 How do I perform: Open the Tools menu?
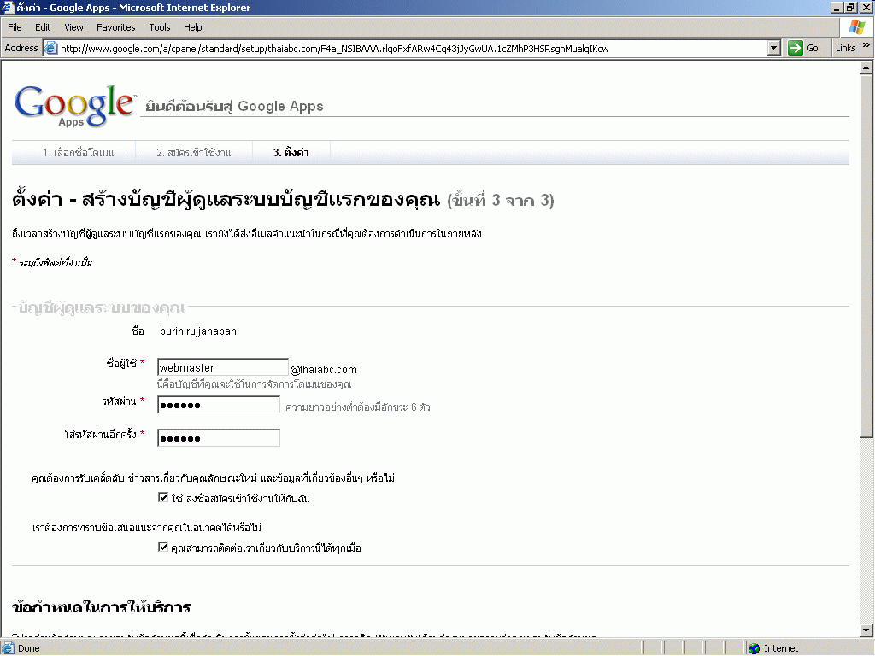tap(160, 27)
